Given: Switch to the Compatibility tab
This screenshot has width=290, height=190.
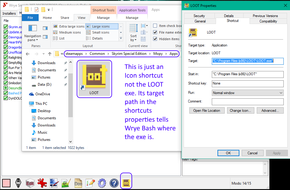Looking at the screenshot, I should 268,21.
